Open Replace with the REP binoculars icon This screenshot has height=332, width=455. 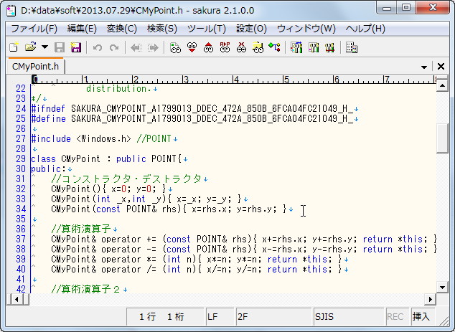point(225,47)
